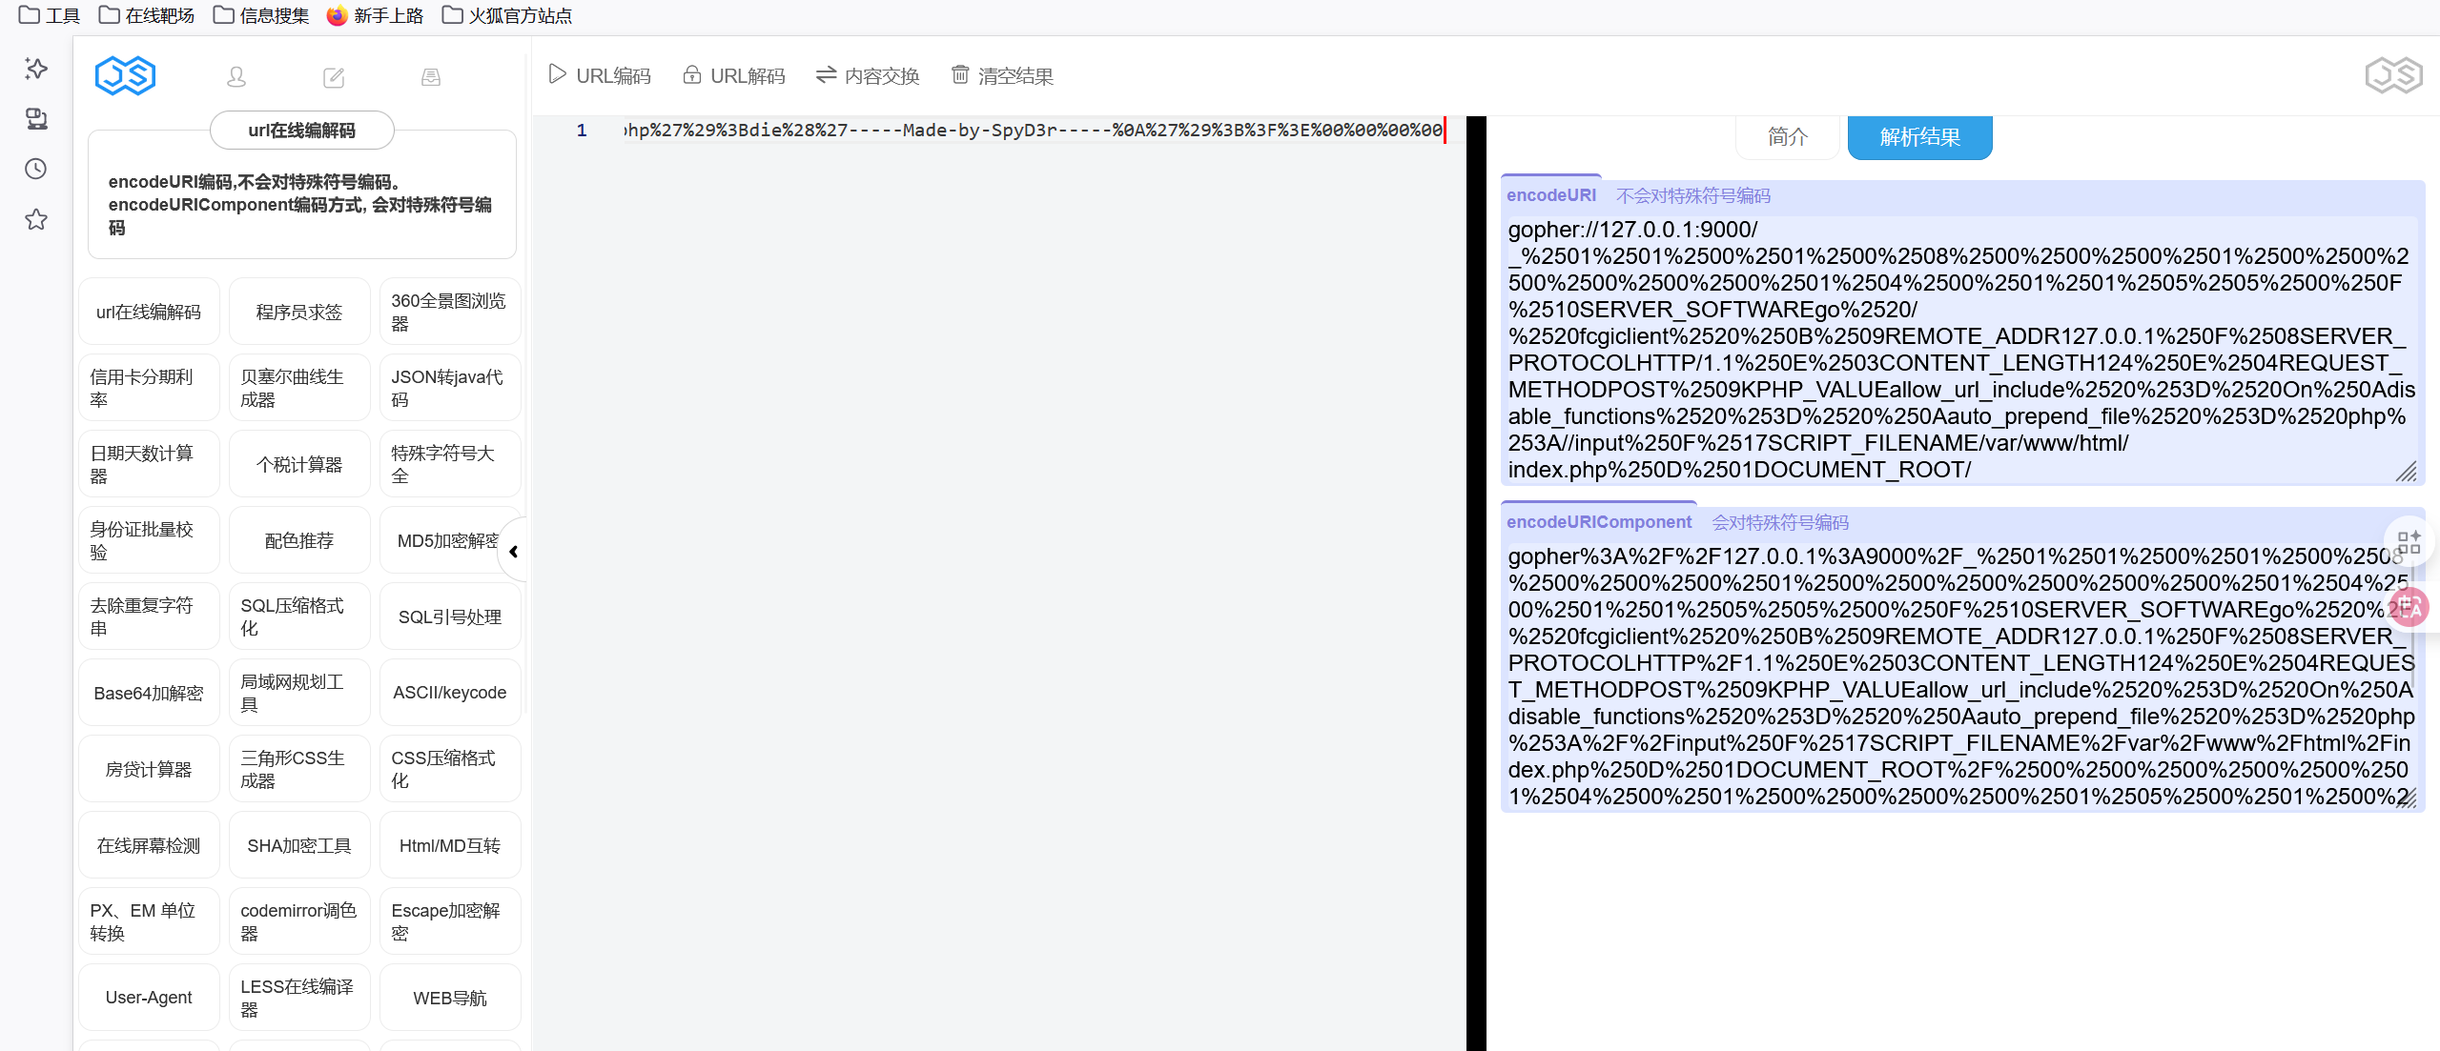The width and height of the screenshot is (2440, 1051).
Task: Open the 在线靶场 bookmarks folder
Action: (x=146, y=15)
